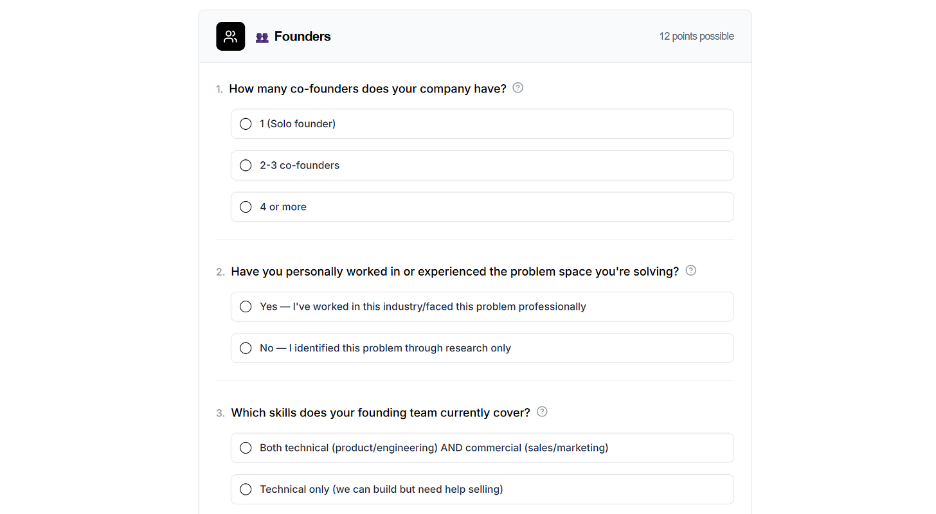Screen dimensions: 936x514
Task: Select "Yes — I've worked in this industry" radio
Action: tap(246, 307)
